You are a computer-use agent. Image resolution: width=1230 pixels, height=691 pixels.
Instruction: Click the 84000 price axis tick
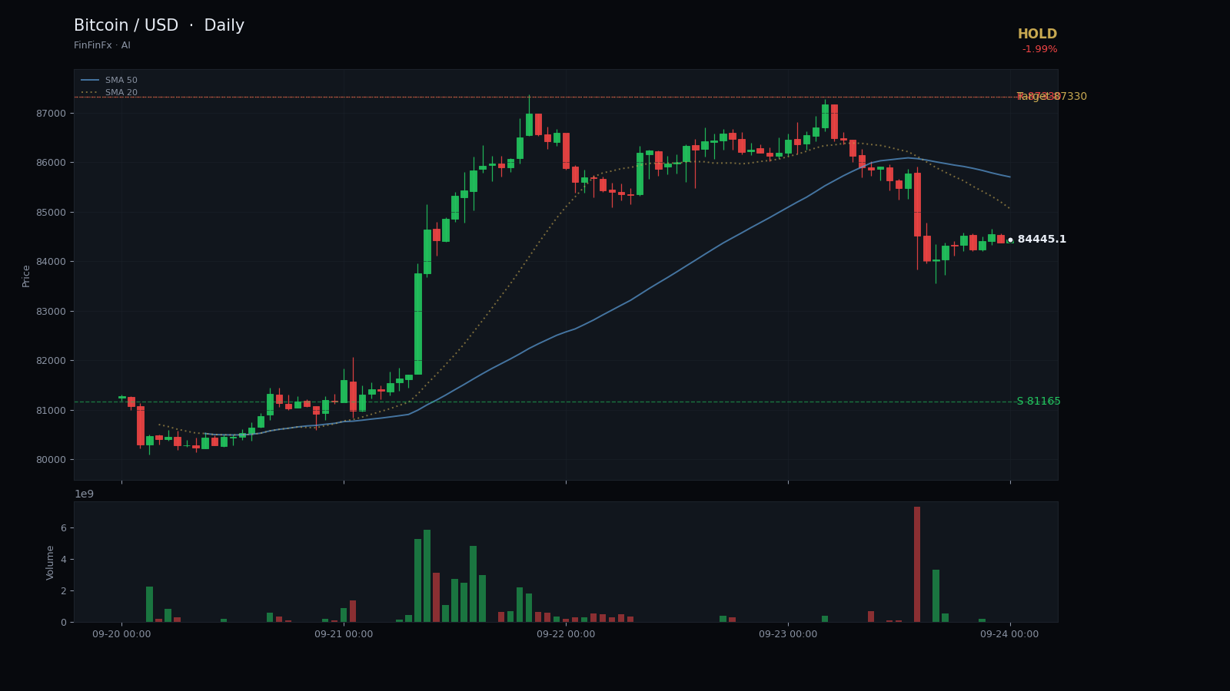(52, 262)
